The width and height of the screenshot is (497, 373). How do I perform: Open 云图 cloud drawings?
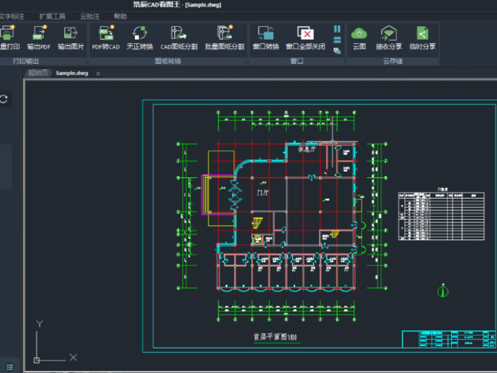[x=359, y=34]
